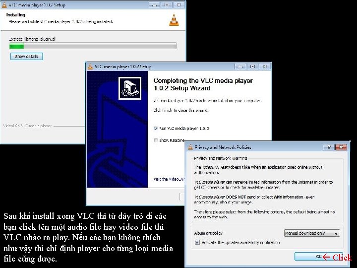Open the Visit the VideoLAN link
This screenshot has height=268, width=357.
point(169,179)
